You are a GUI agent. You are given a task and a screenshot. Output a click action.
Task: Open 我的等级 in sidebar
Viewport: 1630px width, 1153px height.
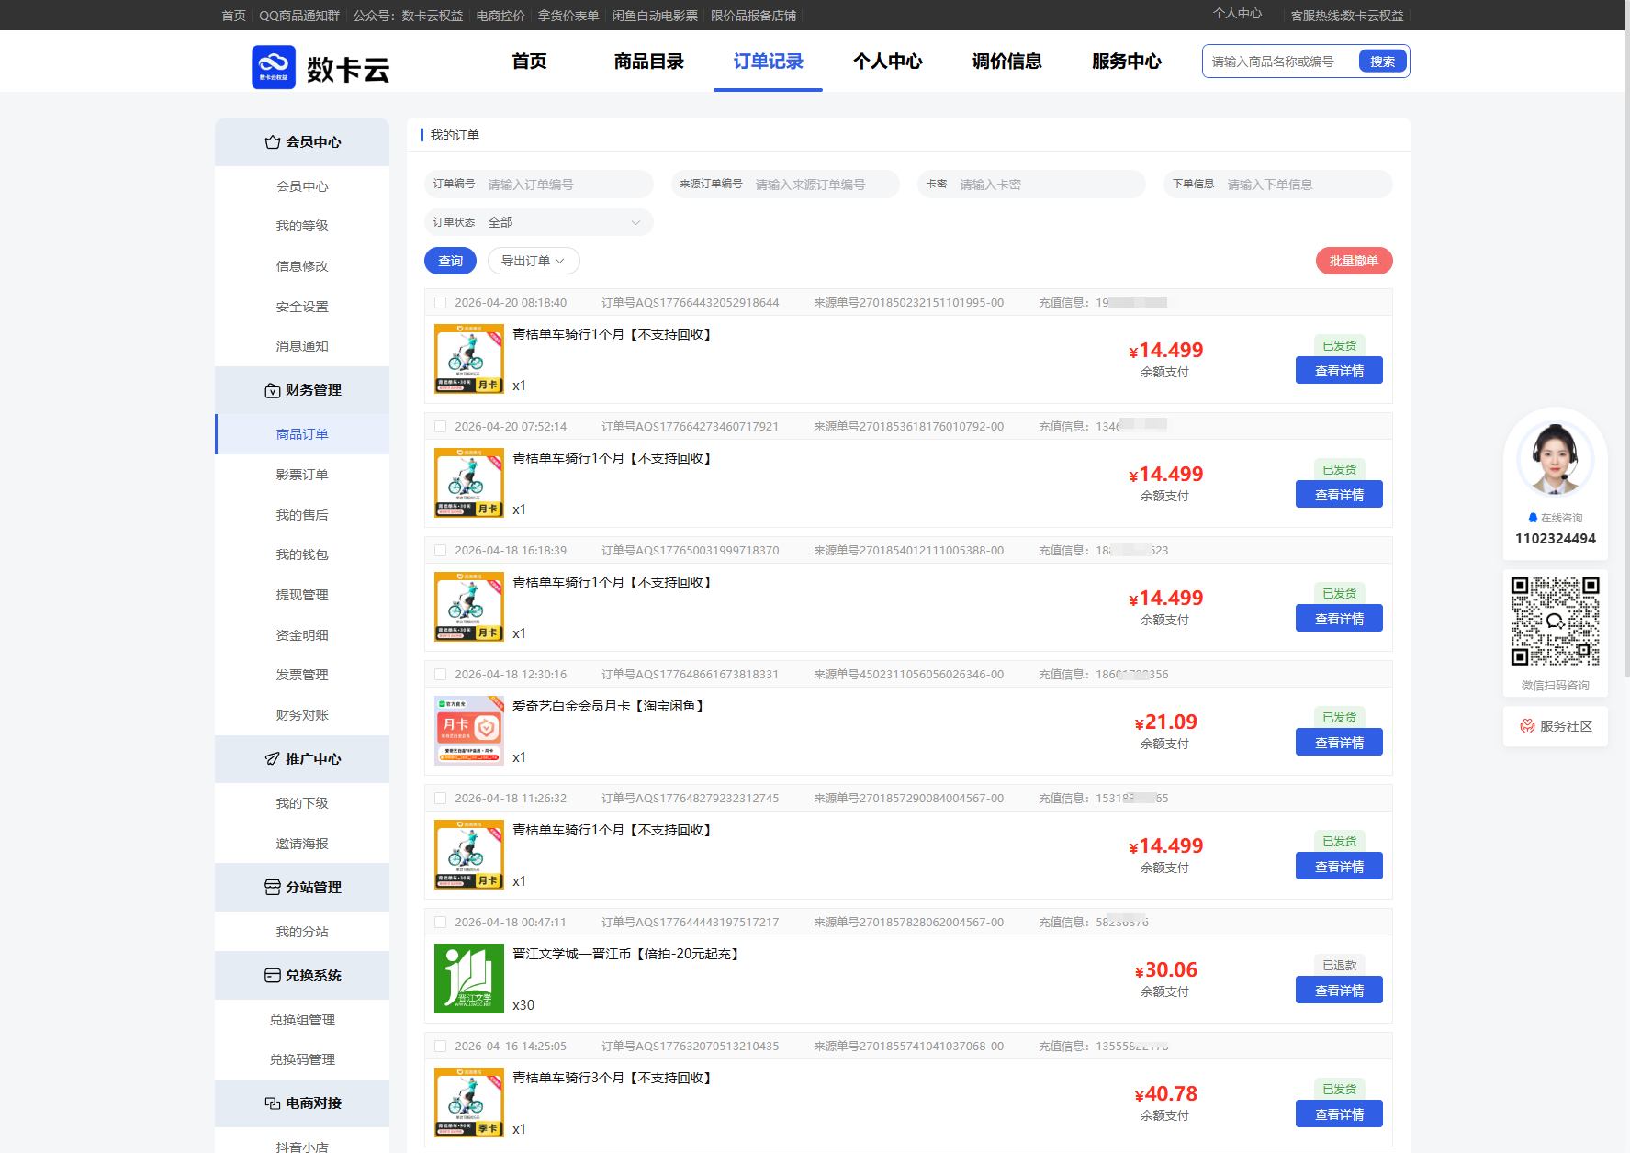pos(302,226)
